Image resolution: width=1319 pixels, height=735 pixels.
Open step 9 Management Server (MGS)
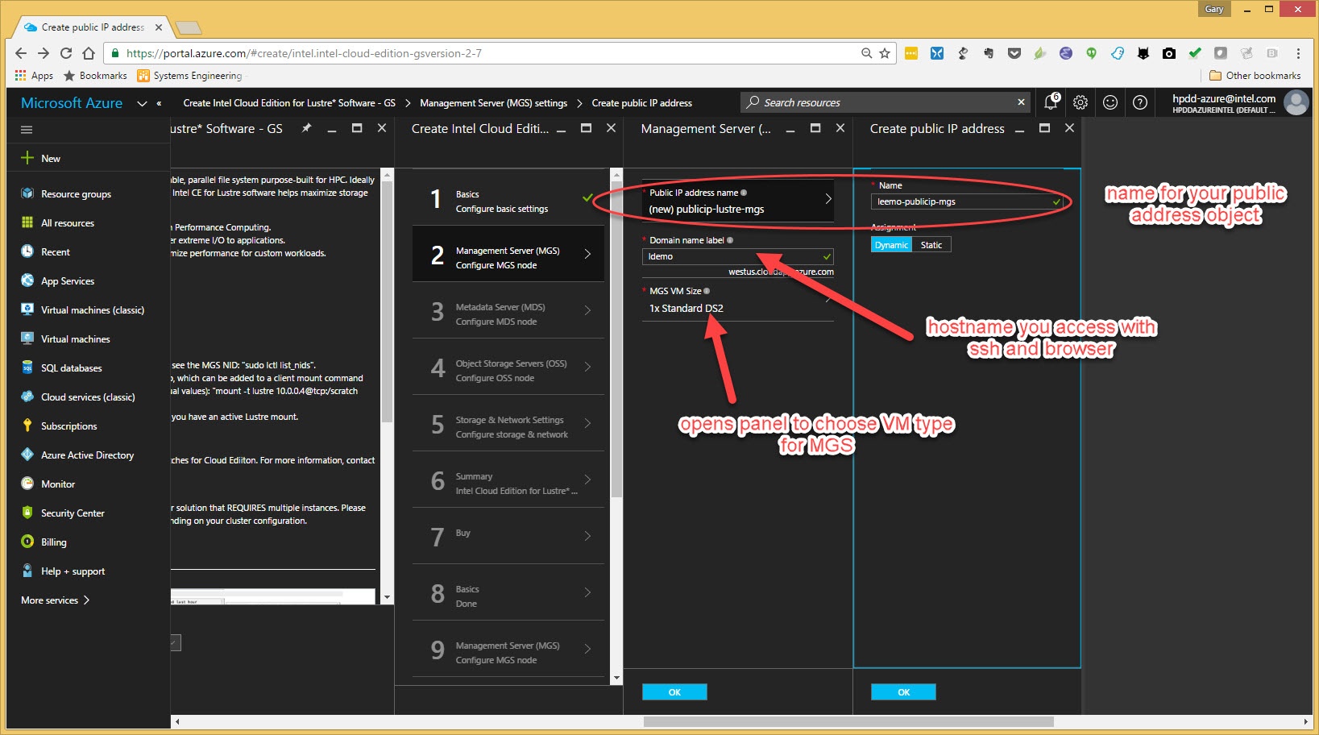click(x=508, y=649)
